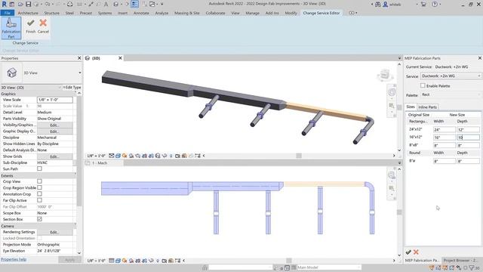Click the Cancel red X in ribbon

point(43,26)
